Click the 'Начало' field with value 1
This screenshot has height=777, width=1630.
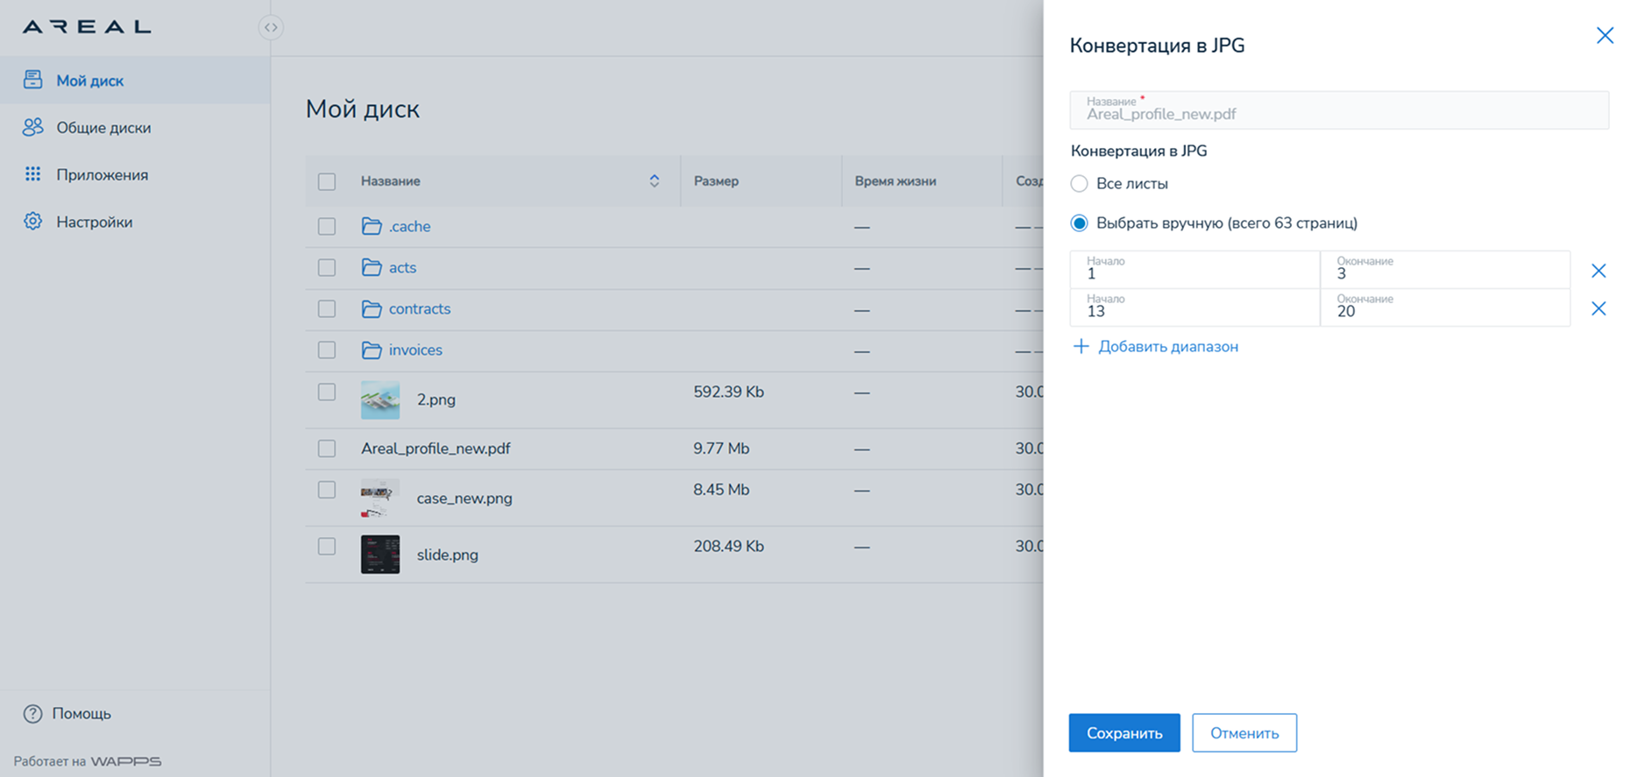(x=1194, y=270)
